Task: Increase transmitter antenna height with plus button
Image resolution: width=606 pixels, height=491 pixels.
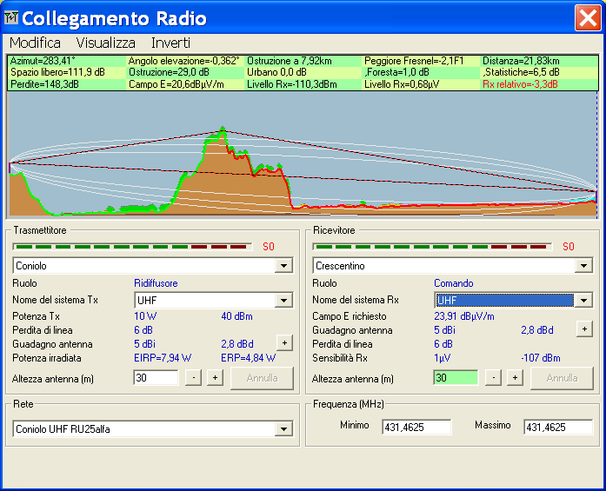Action: (x=215, y=378)
